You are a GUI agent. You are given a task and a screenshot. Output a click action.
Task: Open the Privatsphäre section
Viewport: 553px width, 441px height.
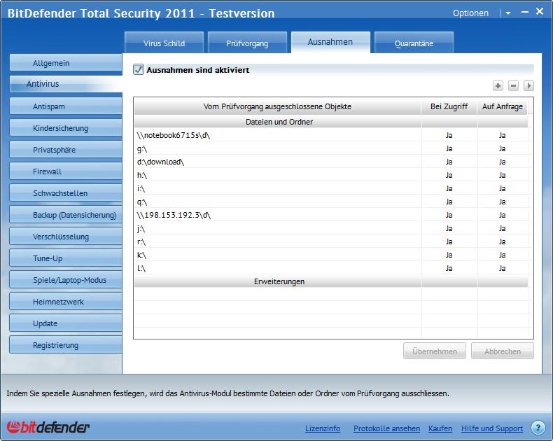(66, 150)
